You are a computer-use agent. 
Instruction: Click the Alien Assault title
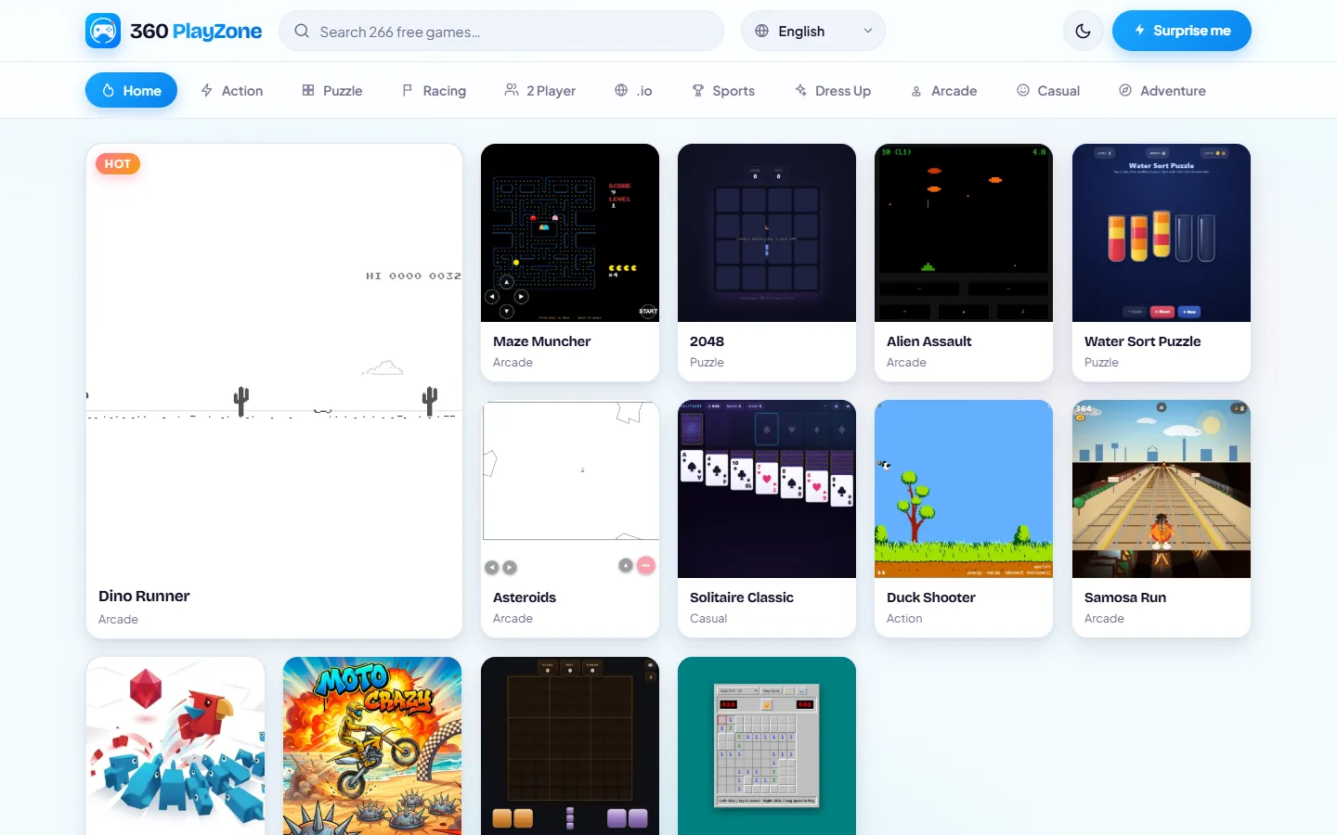(929, 341)
